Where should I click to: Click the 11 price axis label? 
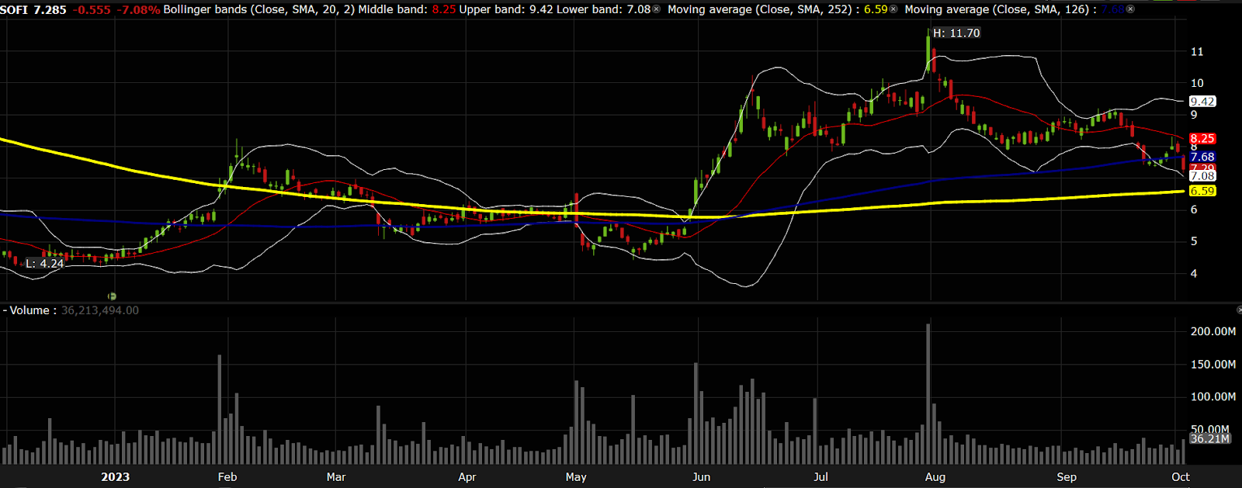click(1197, 51)
